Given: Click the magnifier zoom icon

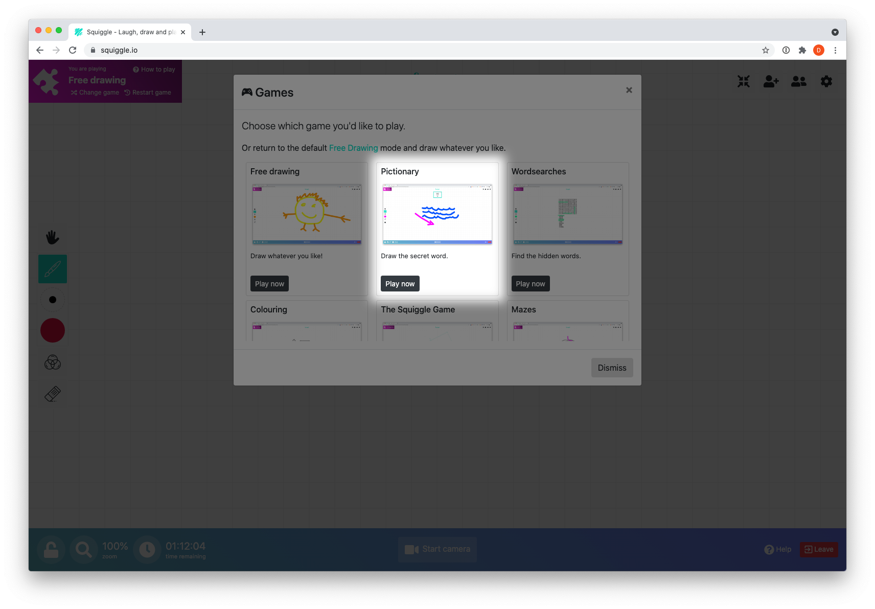Looking at the screenshot, I should [83, 550].
